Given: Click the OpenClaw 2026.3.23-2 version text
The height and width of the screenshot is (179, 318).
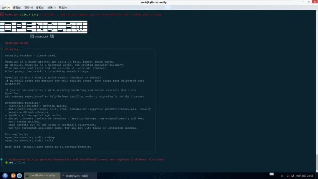Looking at the screenshot, I should click(x=21, y=15).
